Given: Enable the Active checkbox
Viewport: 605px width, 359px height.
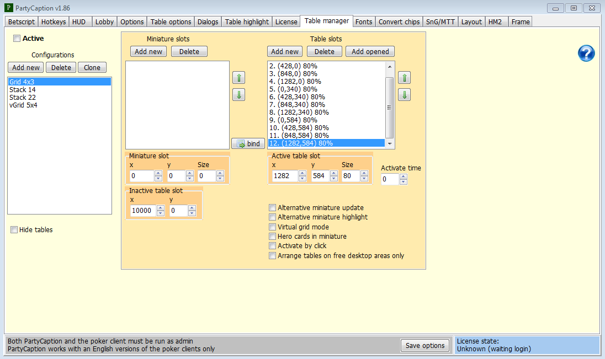Looking at the screenshot, I should tap(17, 38).
